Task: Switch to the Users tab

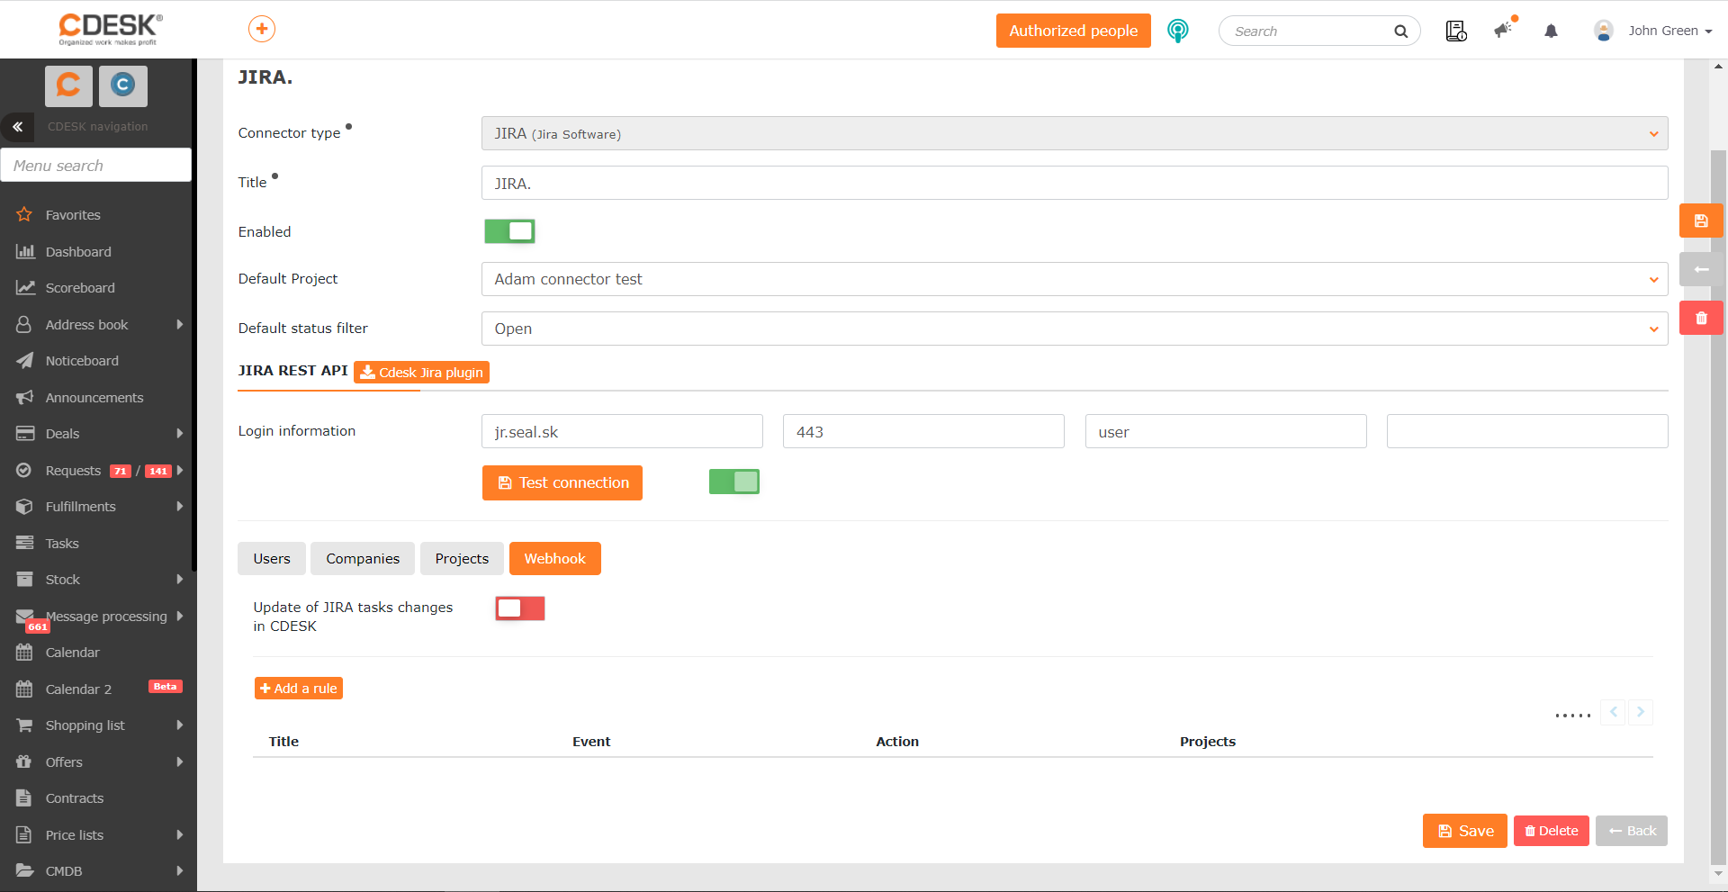Action: click(x=272, y=558)
